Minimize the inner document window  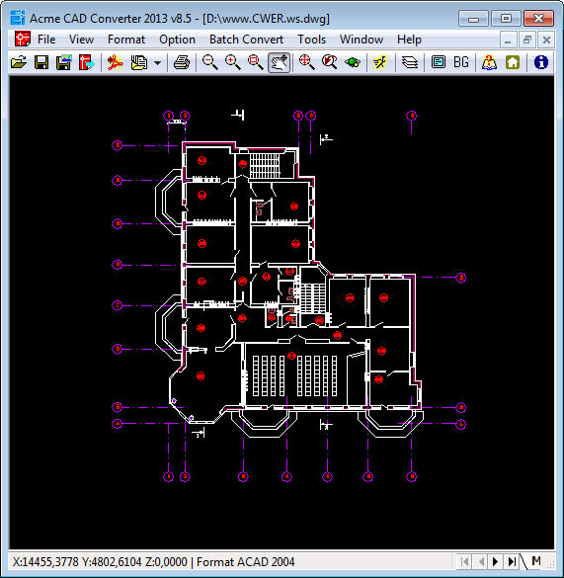coord(508,40)
